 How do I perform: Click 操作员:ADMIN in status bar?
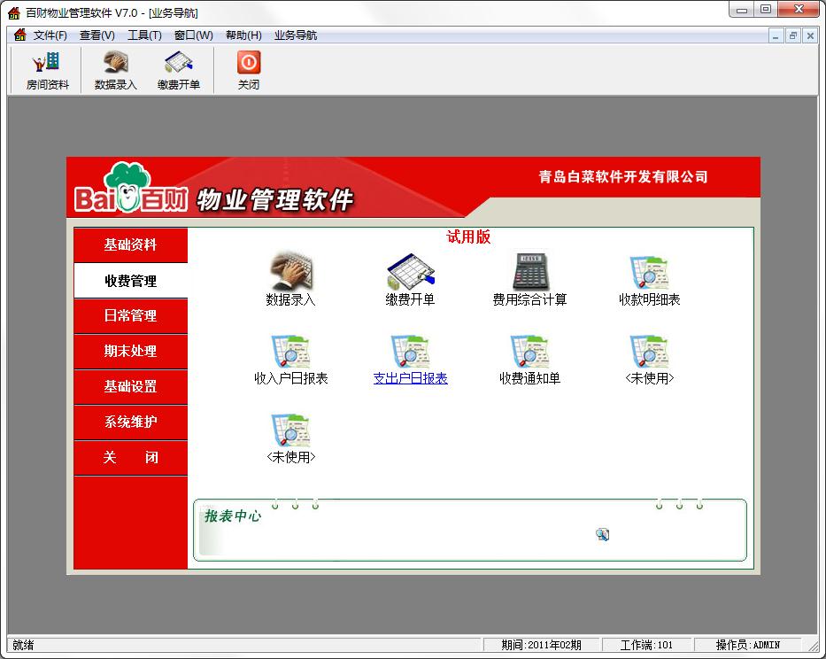pyautogui.click(x=747, y=645)
